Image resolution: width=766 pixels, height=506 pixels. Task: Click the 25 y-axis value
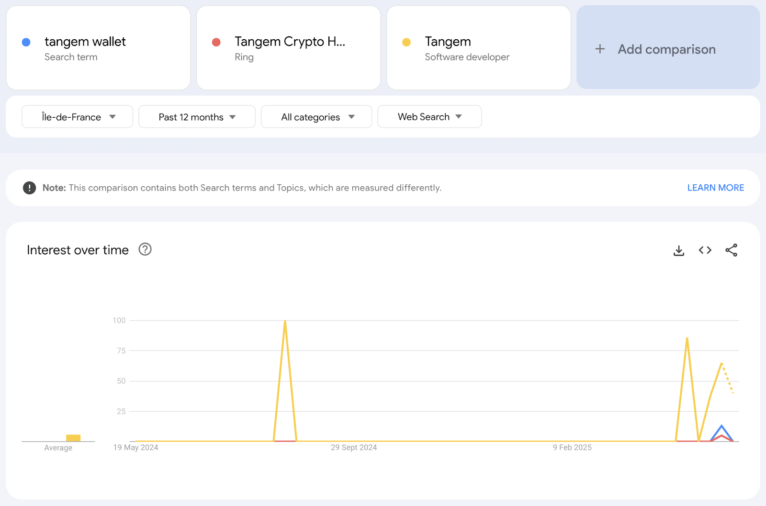click(121, 411)
